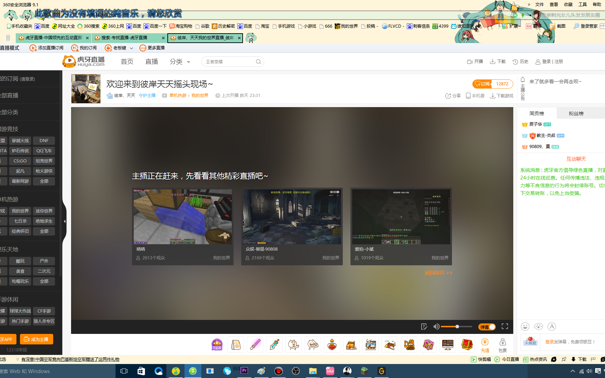Open the 包裹 package icon
Screen dimensions: 605x378
click(x=502, y=344)
